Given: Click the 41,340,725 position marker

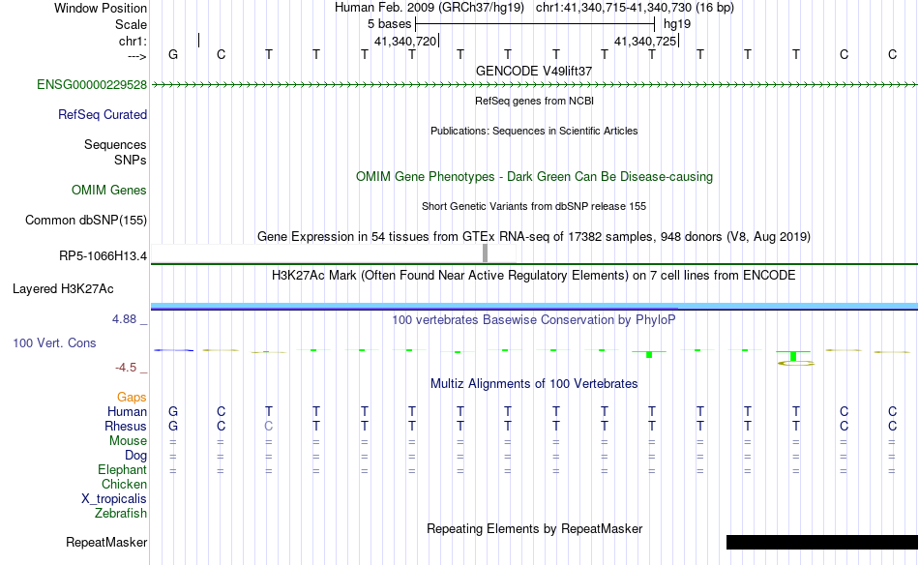Looking at the screenshot, I should pyautogui.click(x=646, y=41).
